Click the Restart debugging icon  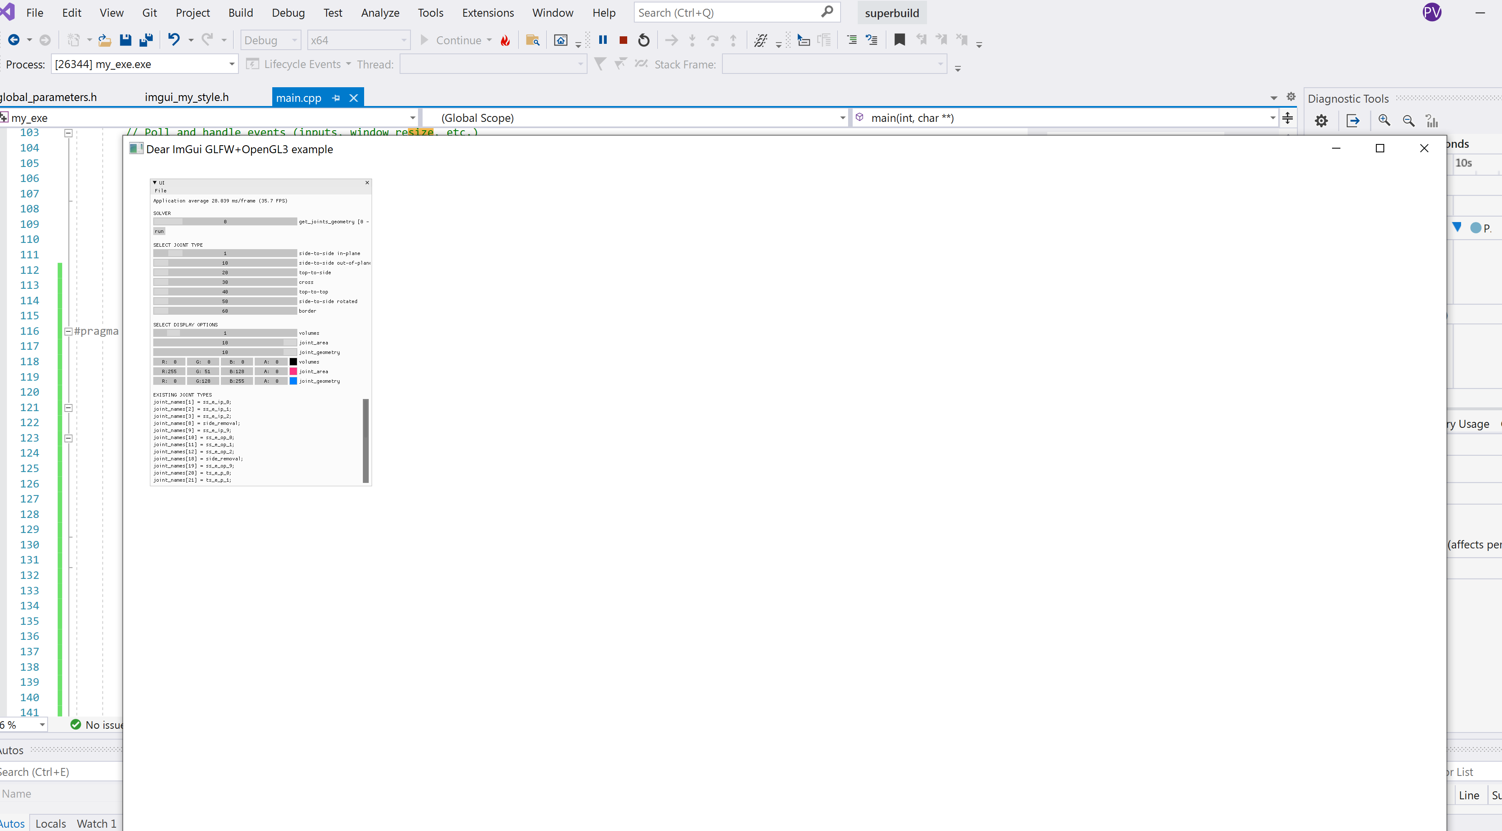pyautogui.click(x=644, y=40)
